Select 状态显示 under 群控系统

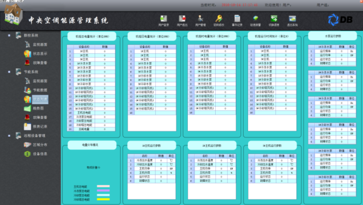click(39, 54)
